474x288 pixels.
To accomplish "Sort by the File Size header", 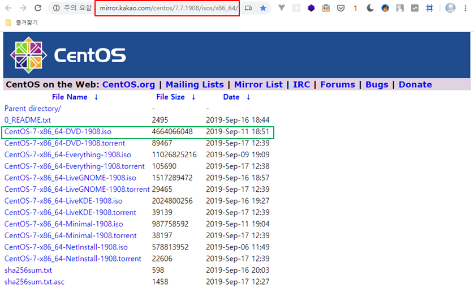I will click(x=170, y=97).
